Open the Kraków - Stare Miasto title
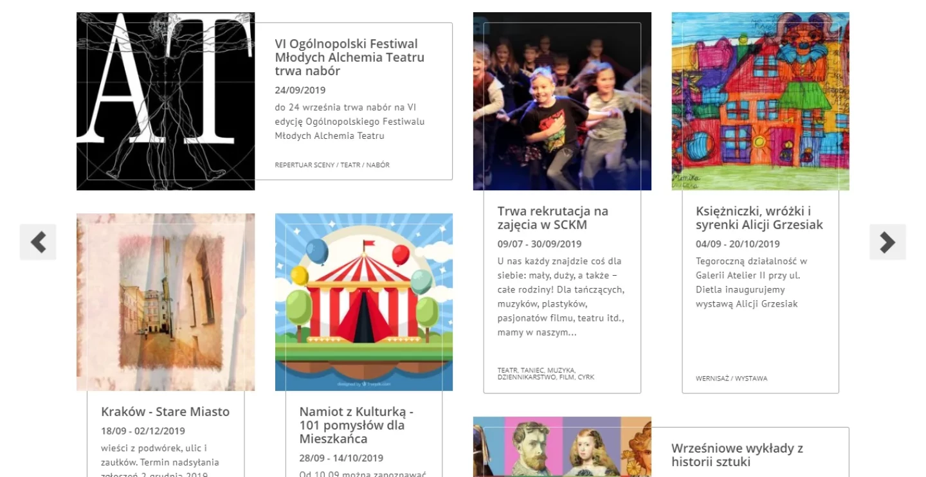This screenshot has width=926, height=477. click(165, 411)
